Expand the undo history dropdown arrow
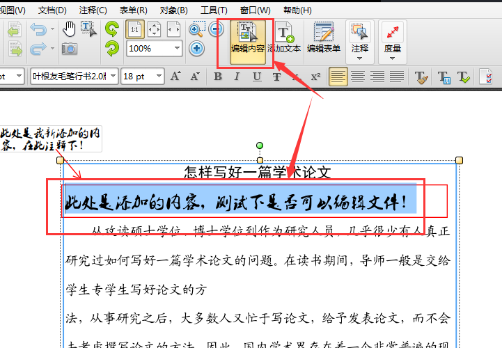The width and height of the screenshot is (502, 348). (52, 29)
